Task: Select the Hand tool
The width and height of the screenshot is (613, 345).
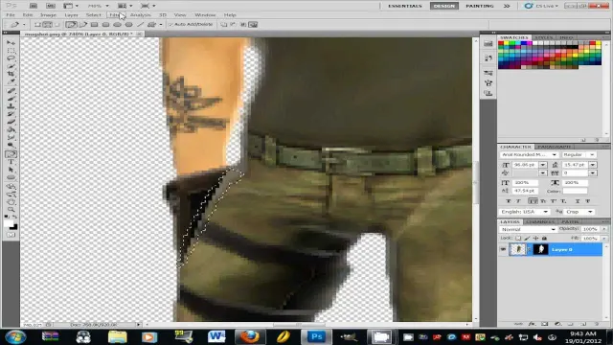Action: [11, 202]
